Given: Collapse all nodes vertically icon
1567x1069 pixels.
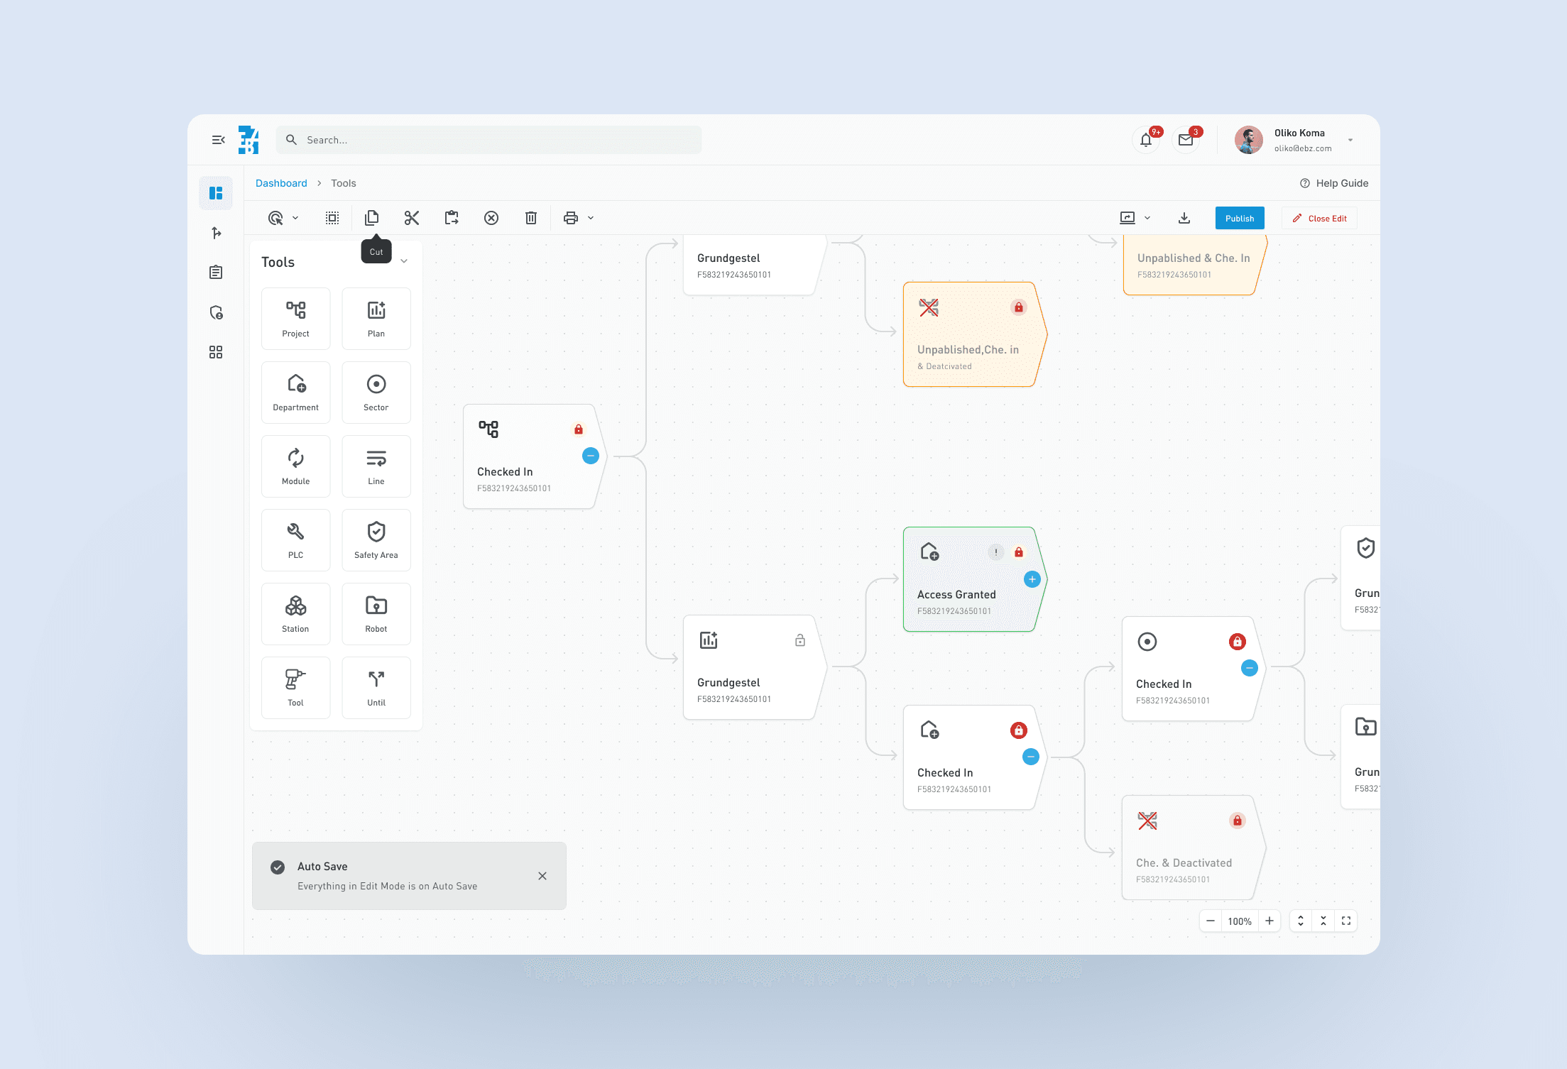Looking at the screenshot, I should (x=1323, y=921).
